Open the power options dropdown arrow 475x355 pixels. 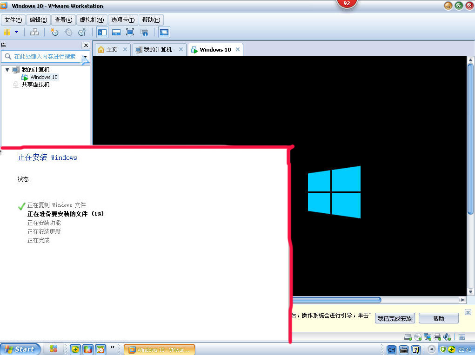point(17,32)
